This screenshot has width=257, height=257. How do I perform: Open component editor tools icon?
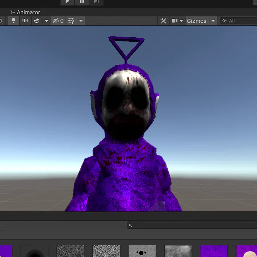[x=163, y=21]
